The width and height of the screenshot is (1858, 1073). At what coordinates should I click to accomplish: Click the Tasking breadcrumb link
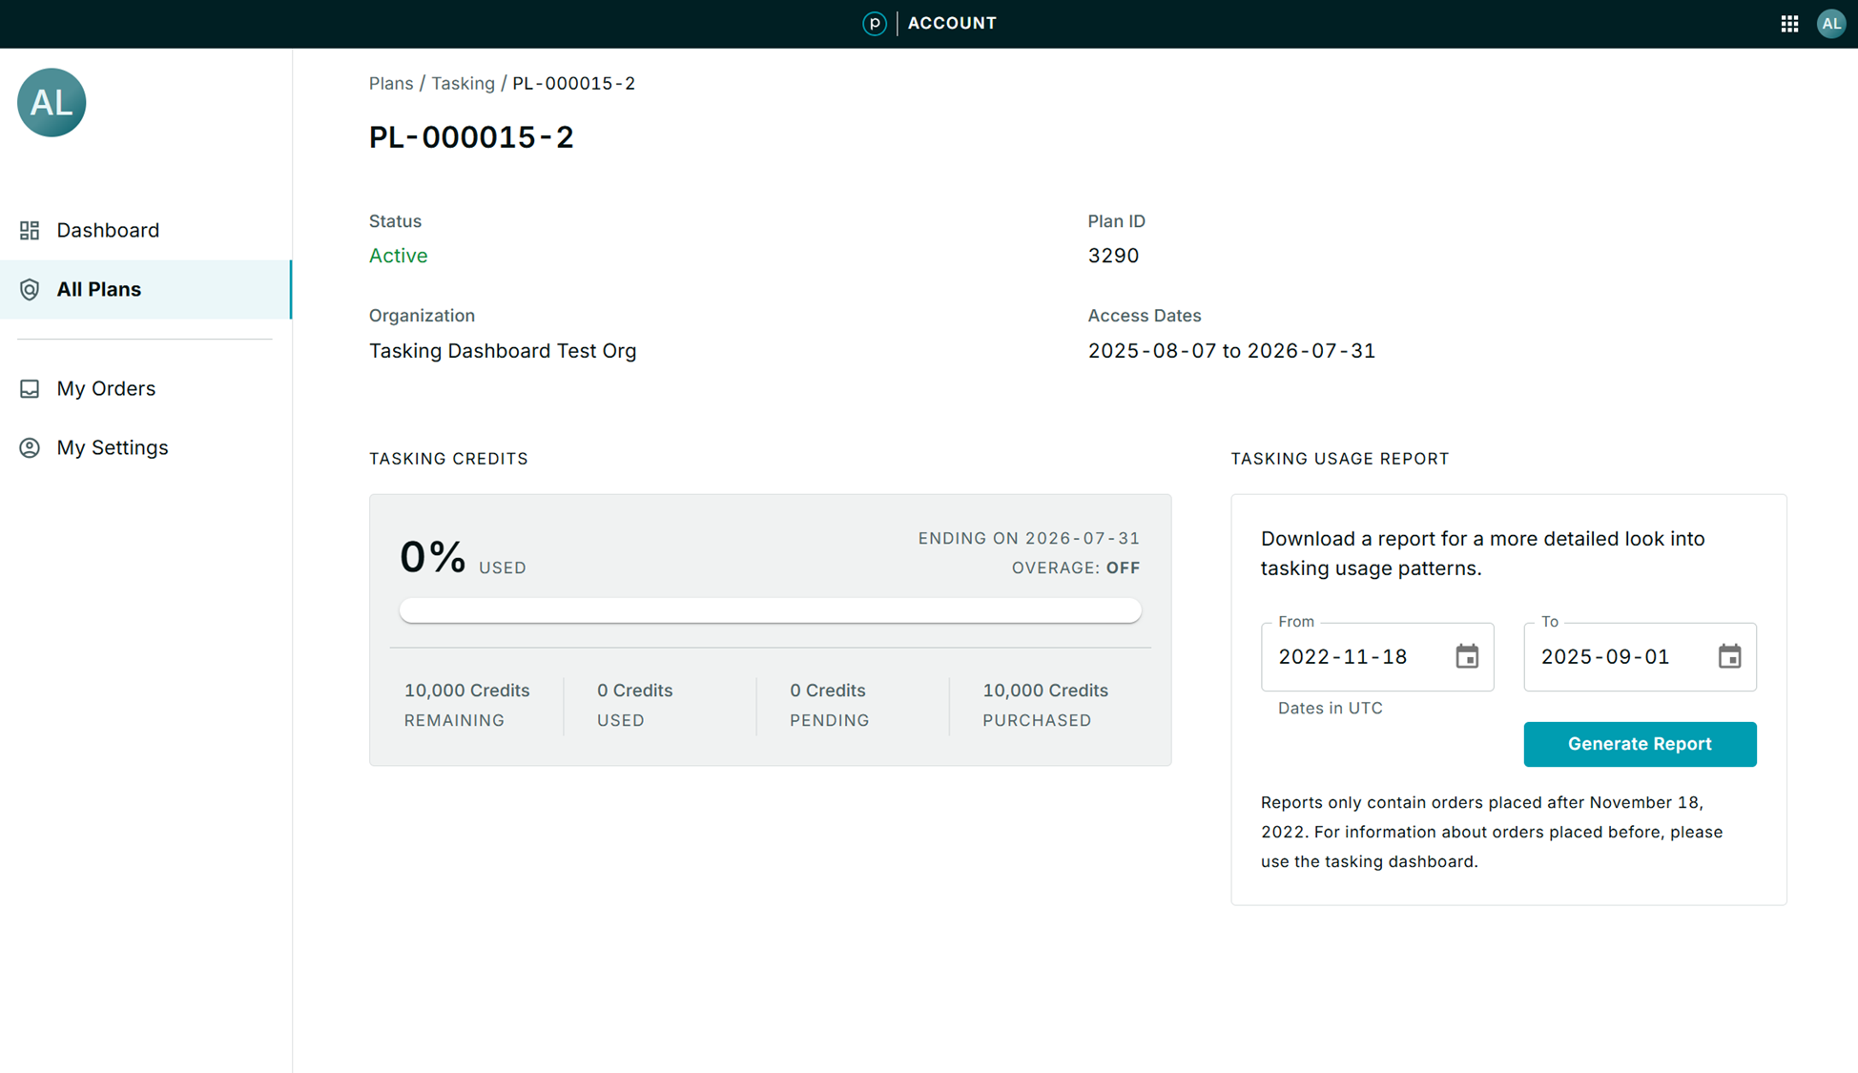point(463,83)
